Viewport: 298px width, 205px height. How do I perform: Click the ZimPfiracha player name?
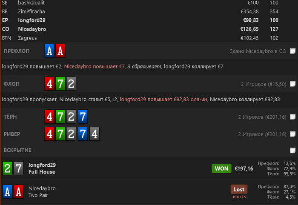tap(32, 11)
